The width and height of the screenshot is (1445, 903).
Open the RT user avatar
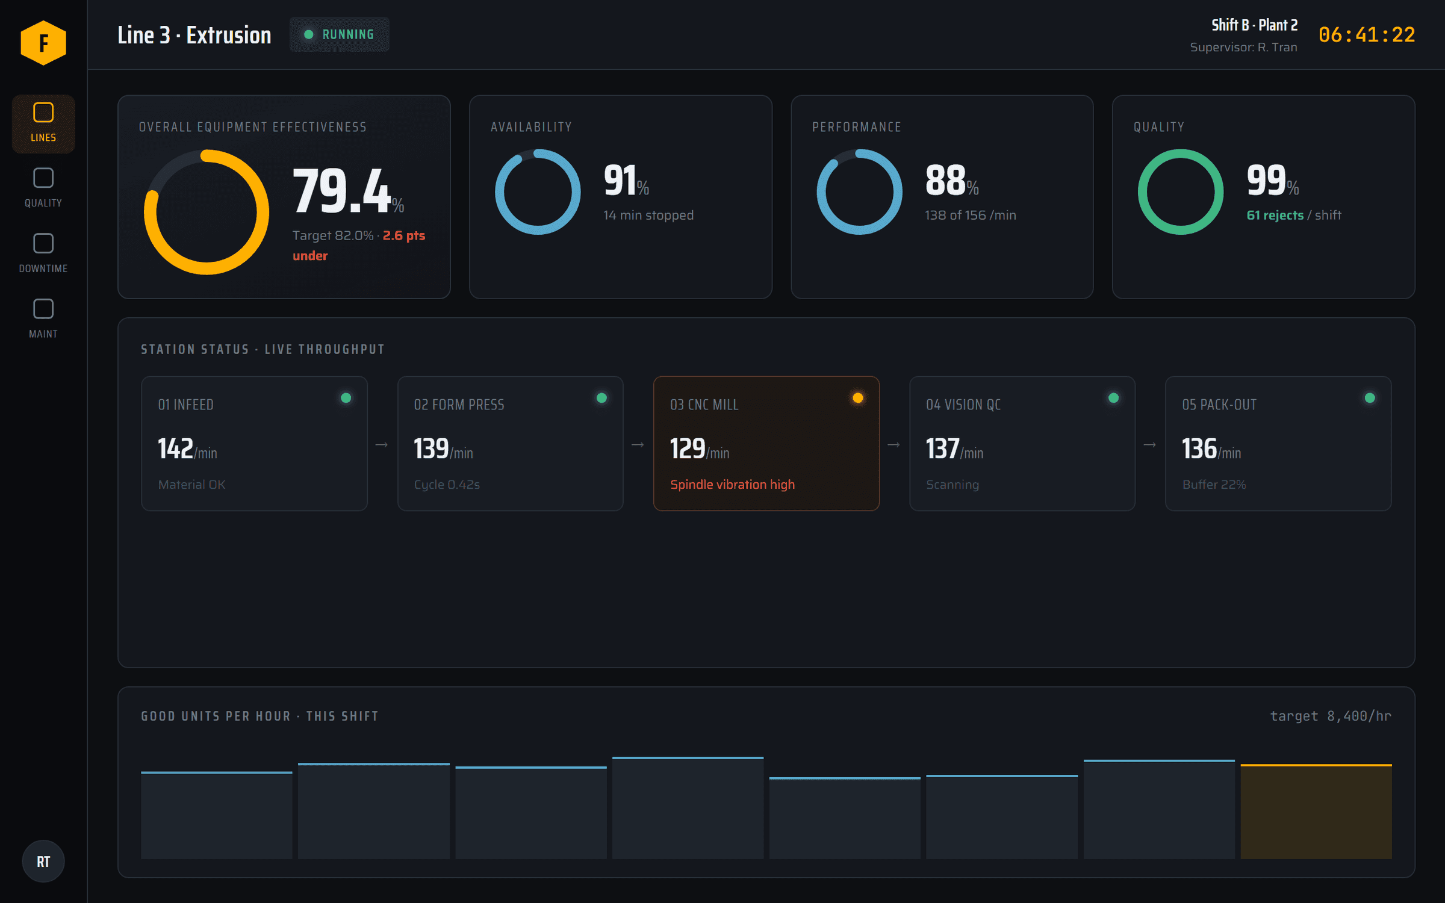pos(43,861)
